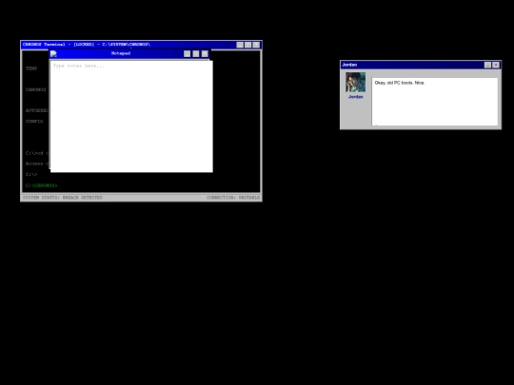Viewport: 514px width, 385px height.
Task: Click the CHRONOS Terminal title bar text
Action: [x=87, y=45]
